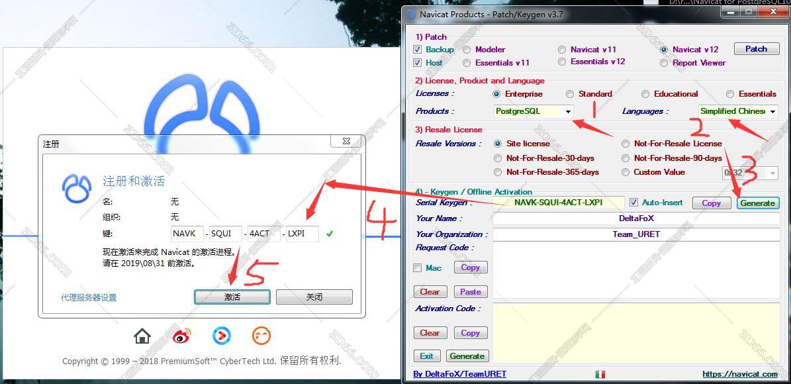Open the Custom Value dropdown
The image size is (791, 384).
point(772,173)
